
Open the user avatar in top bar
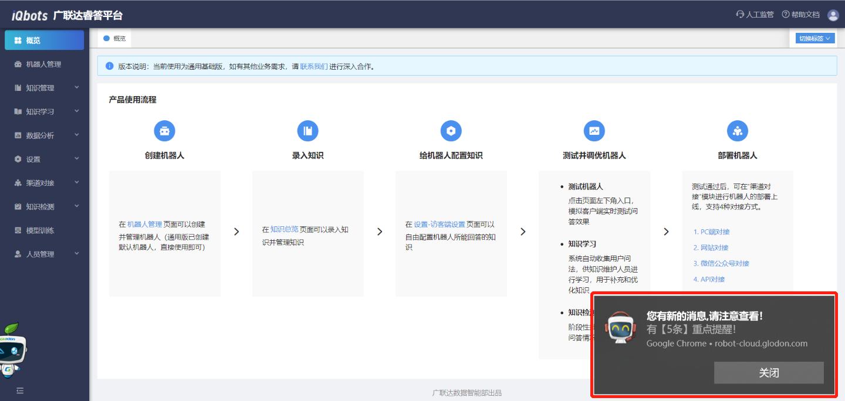point(833,15)
